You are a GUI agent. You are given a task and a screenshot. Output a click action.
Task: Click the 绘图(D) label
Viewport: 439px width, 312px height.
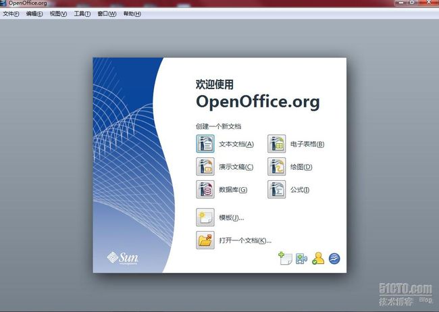coord(301,167)
